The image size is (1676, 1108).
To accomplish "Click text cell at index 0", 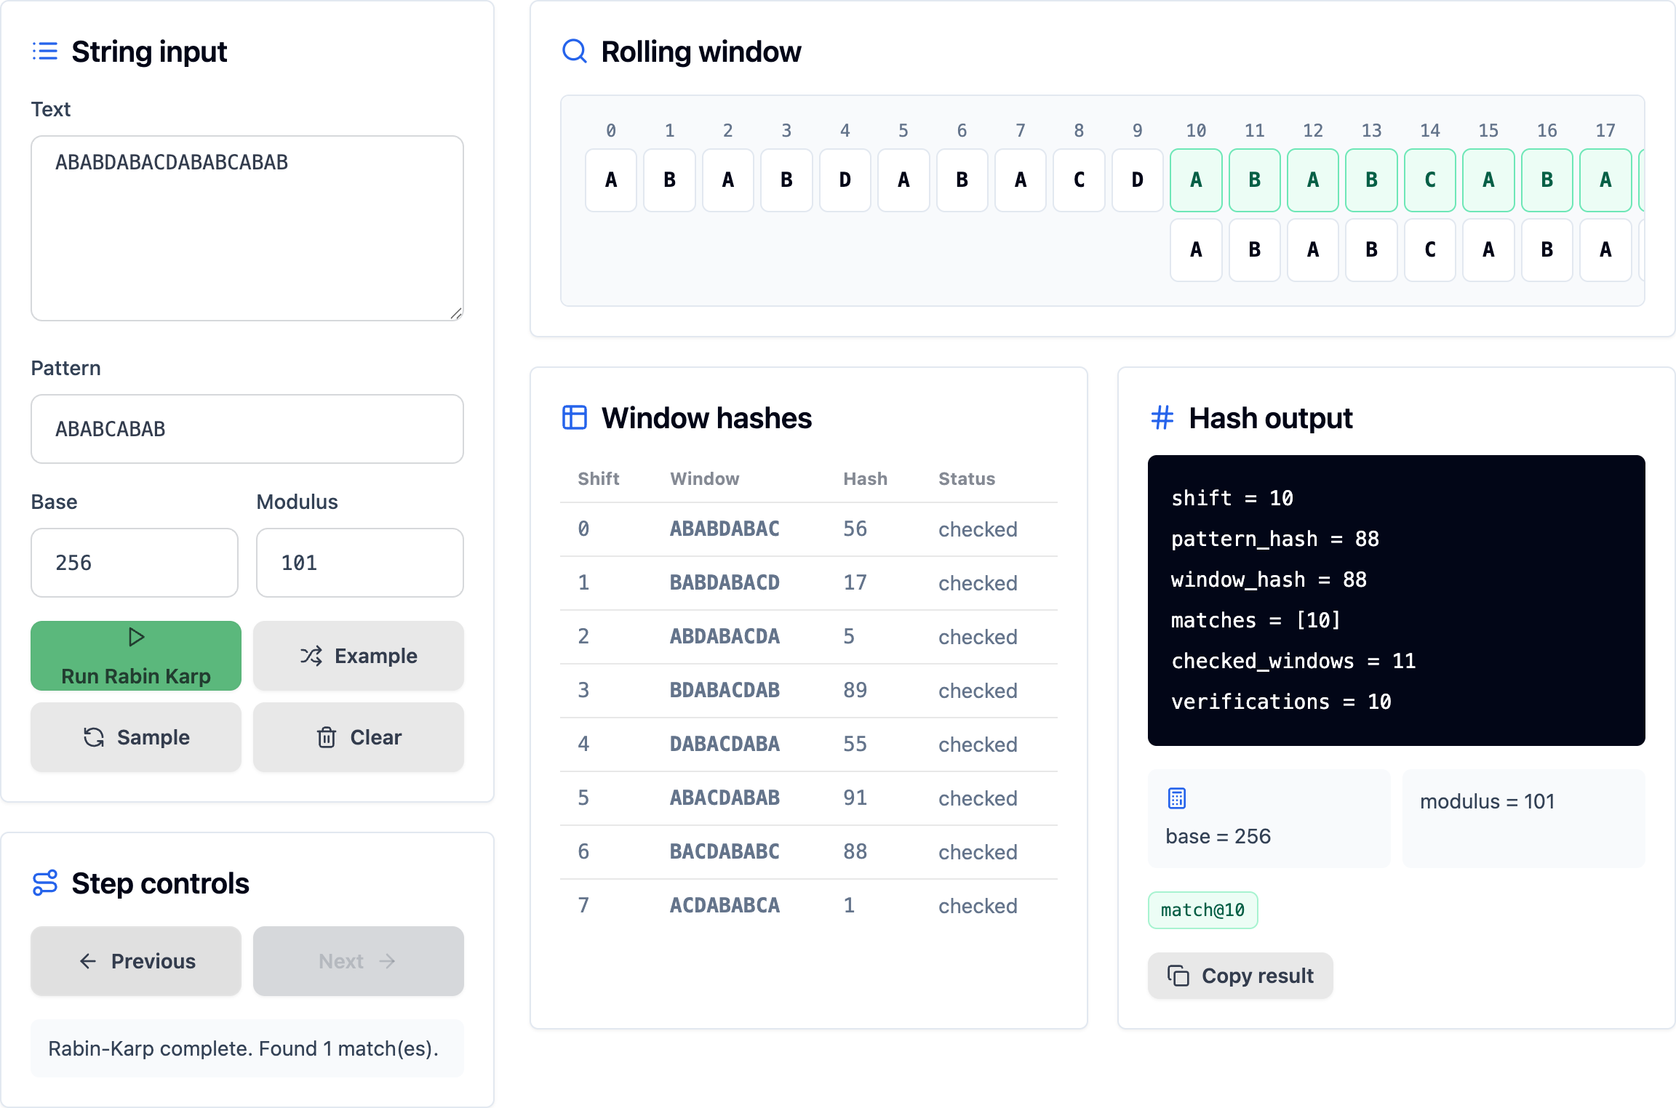I will [611, 180].
